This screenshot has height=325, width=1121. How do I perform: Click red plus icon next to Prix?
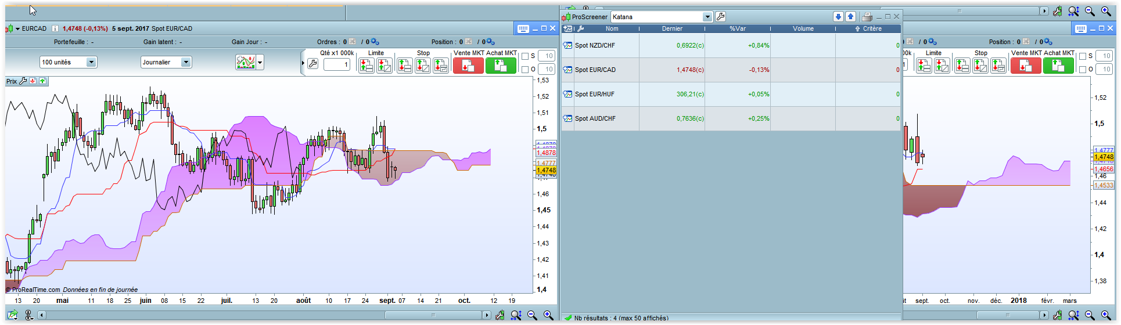point(33,81)
